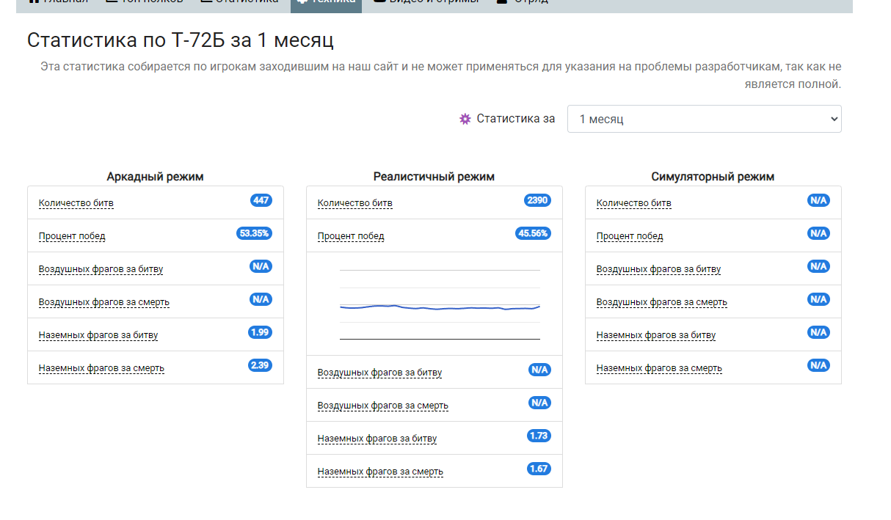
Task: Go to the Отряд navigation tab
Action: pos(523,2)
